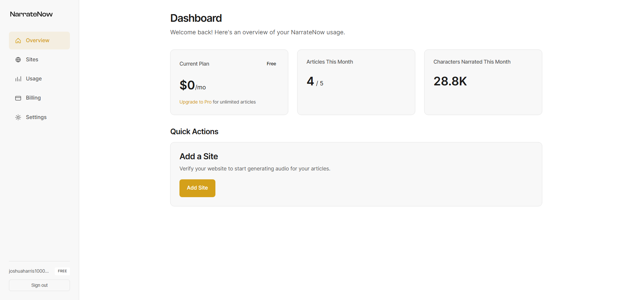
Task: Select the $0/mo price in Current Plan
Action: coord(192,85)
